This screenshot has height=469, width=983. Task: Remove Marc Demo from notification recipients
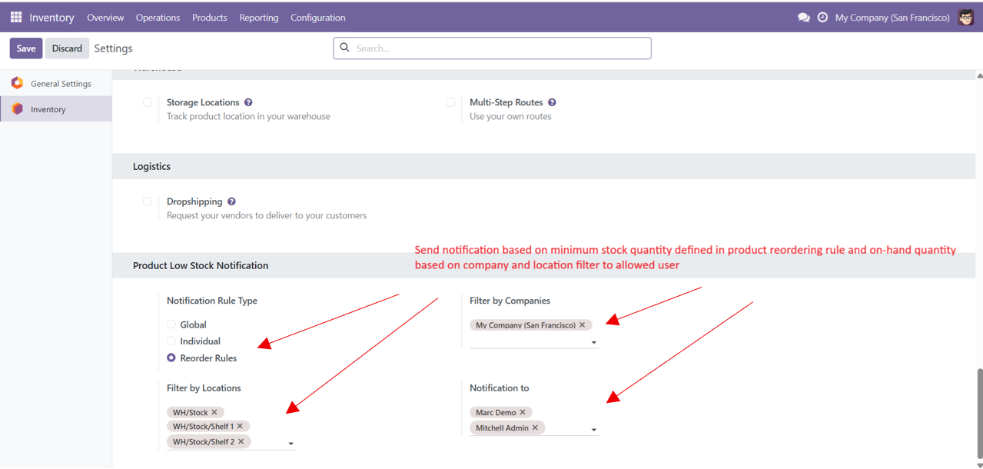point(523,412)
